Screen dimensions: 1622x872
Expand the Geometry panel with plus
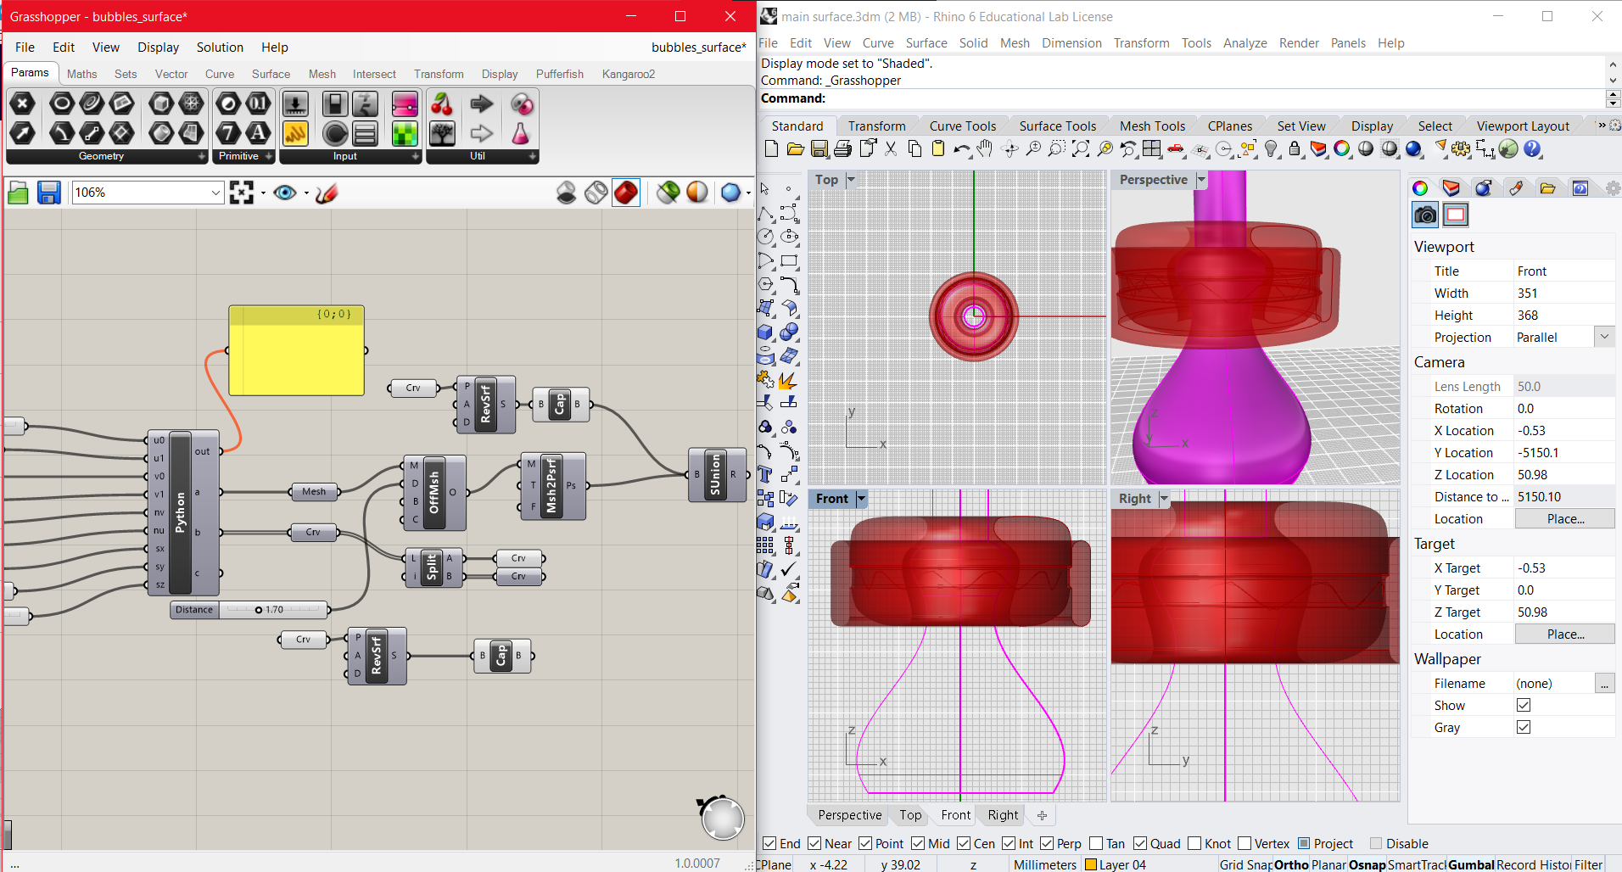201,156
